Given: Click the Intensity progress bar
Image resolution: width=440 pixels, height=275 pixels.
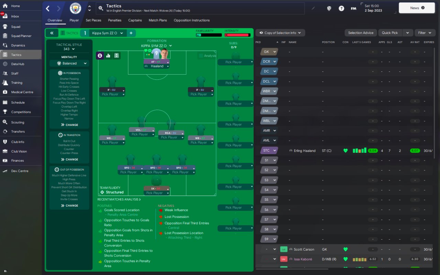Looking at the screenshot, I should (237, 35).
